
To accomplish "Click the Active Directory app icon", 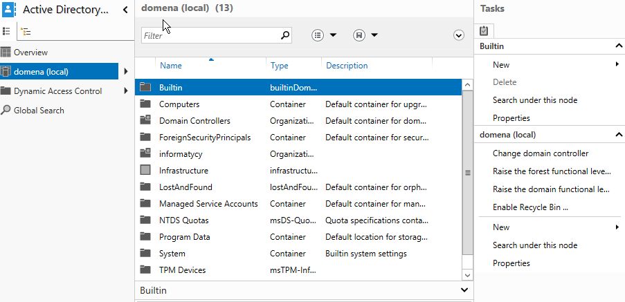I will [8, 9].
